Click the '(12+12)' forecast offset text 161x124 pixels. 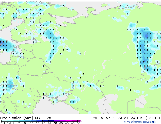pos(153,118)
